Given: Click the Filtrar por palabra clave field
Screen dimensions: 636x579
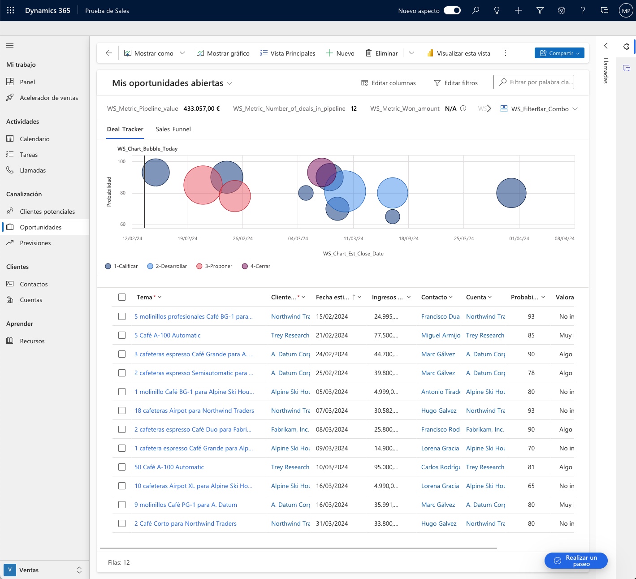Looking at the screenshot, I should (x=534, y=82).
